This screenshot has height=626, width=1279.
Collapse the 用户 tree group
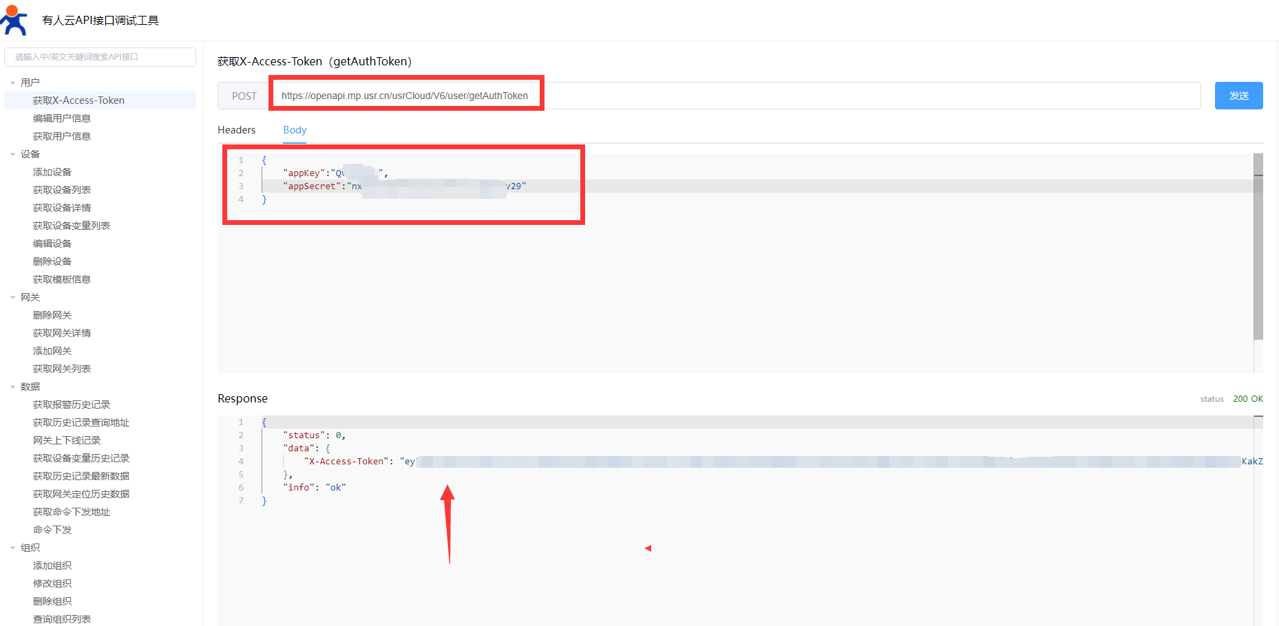click(12, 83)
